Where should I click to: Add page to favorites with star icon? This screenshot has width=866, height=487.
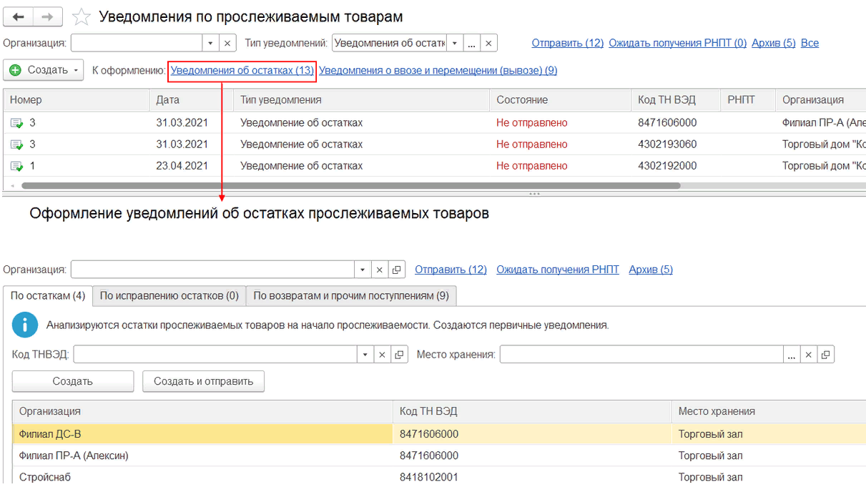[x=82, y=17]
